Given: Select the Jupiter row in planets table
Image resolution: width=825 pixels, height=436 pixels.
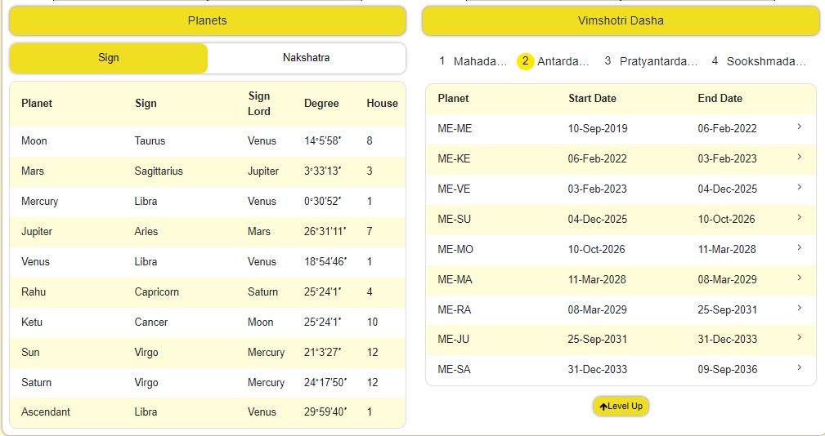Looking at the screenshot, I should (207, 232).
